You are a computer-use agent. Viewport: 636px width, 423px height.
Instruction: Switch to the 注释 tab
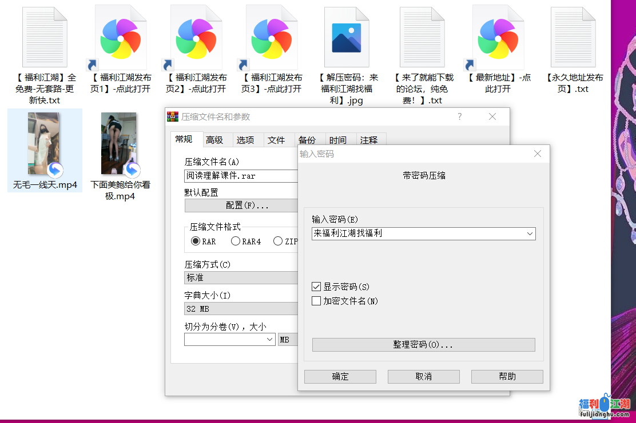click(370, 139)
